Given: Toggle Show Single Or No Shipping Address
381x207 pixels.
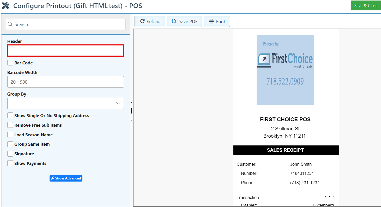Looking at the screenshot, I should click(10, 116).
